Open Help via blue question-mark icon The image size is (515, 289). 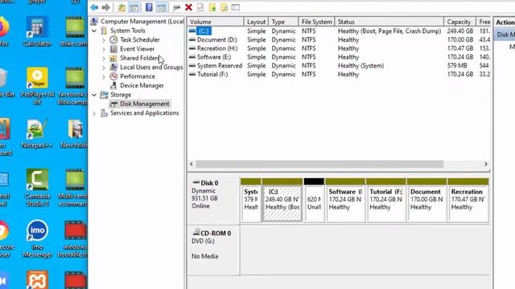click(x=149, y=7)
